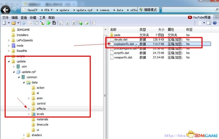Screen dimensions: 219x139
Task: Collapse the update.rpf archive
Action: pos(14,72)
